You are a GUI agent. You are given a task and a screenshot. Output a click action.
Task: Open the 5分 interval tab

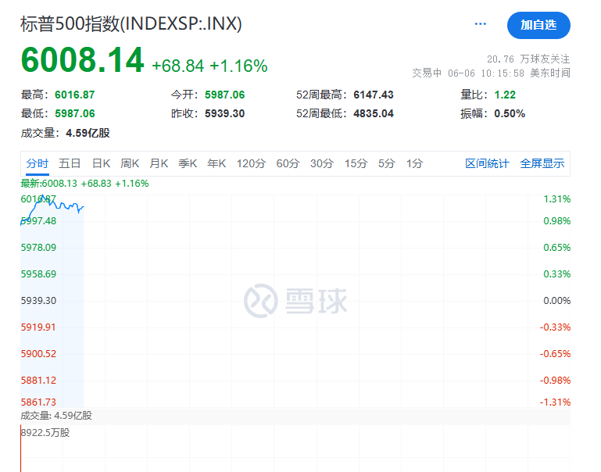tap(386, 163)
